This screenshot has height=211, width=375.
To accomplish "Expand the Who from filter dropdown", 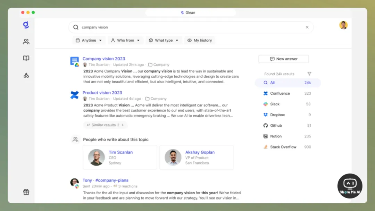I will click(125, 40).
